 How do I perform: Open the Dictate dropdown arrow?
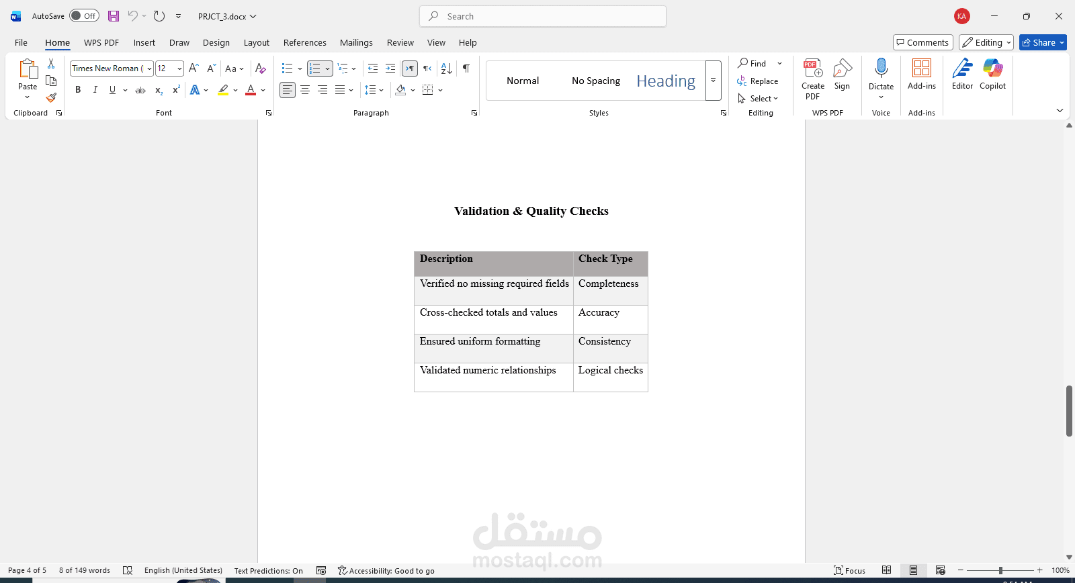pos(881,97)
